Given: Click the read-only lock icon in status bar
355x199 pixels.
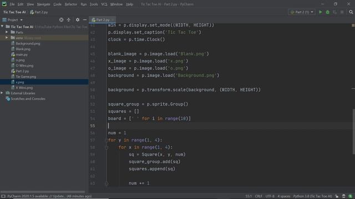Looking at the screenshot, I should pos(337,196).
